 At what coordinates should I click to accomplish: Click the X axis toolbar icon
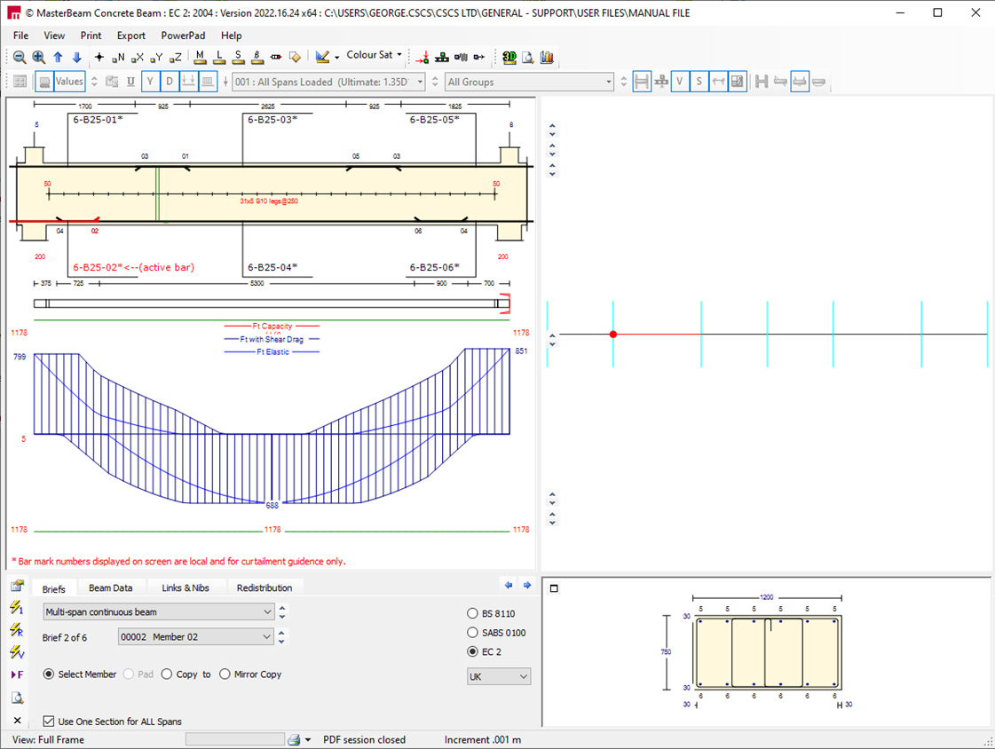[x=137, y=57]
